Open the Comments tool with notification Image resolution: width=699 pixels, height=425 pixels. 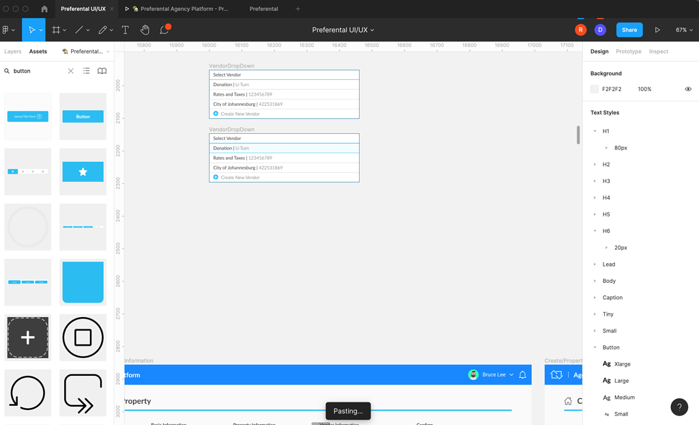165,29
